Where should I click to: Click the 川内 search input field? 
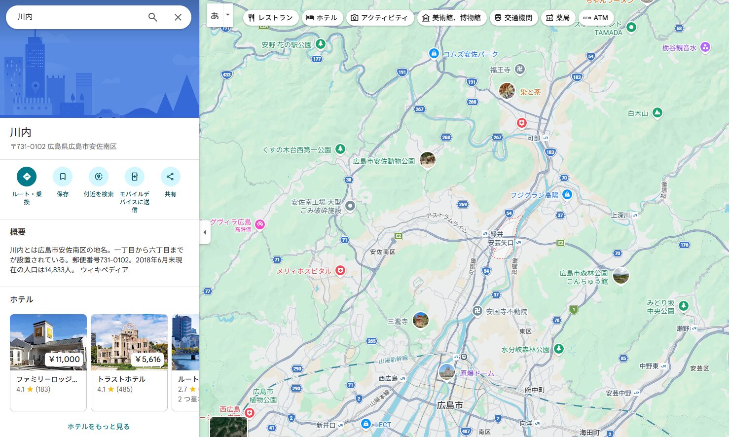79,17
